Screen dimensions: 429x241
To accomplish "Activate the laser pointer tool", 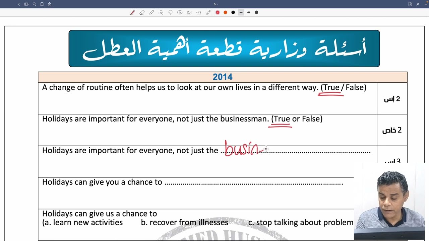I will click(x=208, y=12).
